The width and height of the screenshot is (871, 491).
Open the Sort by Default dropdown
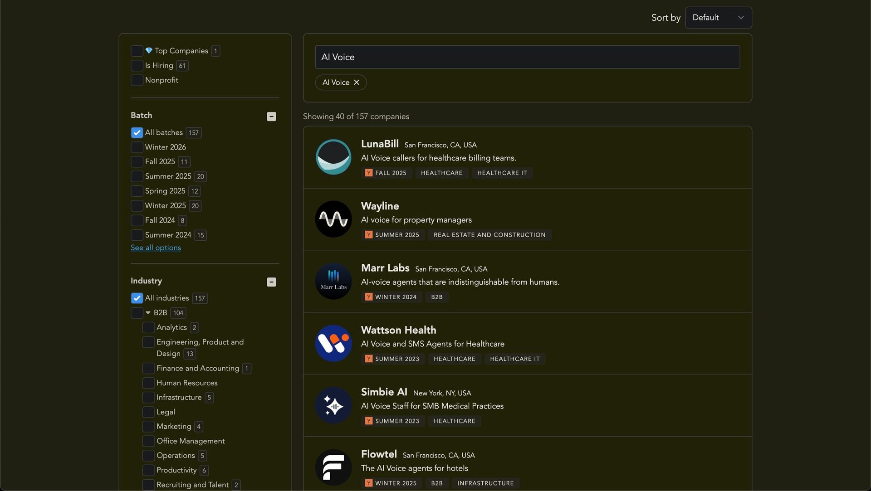[x=718, y=18]
